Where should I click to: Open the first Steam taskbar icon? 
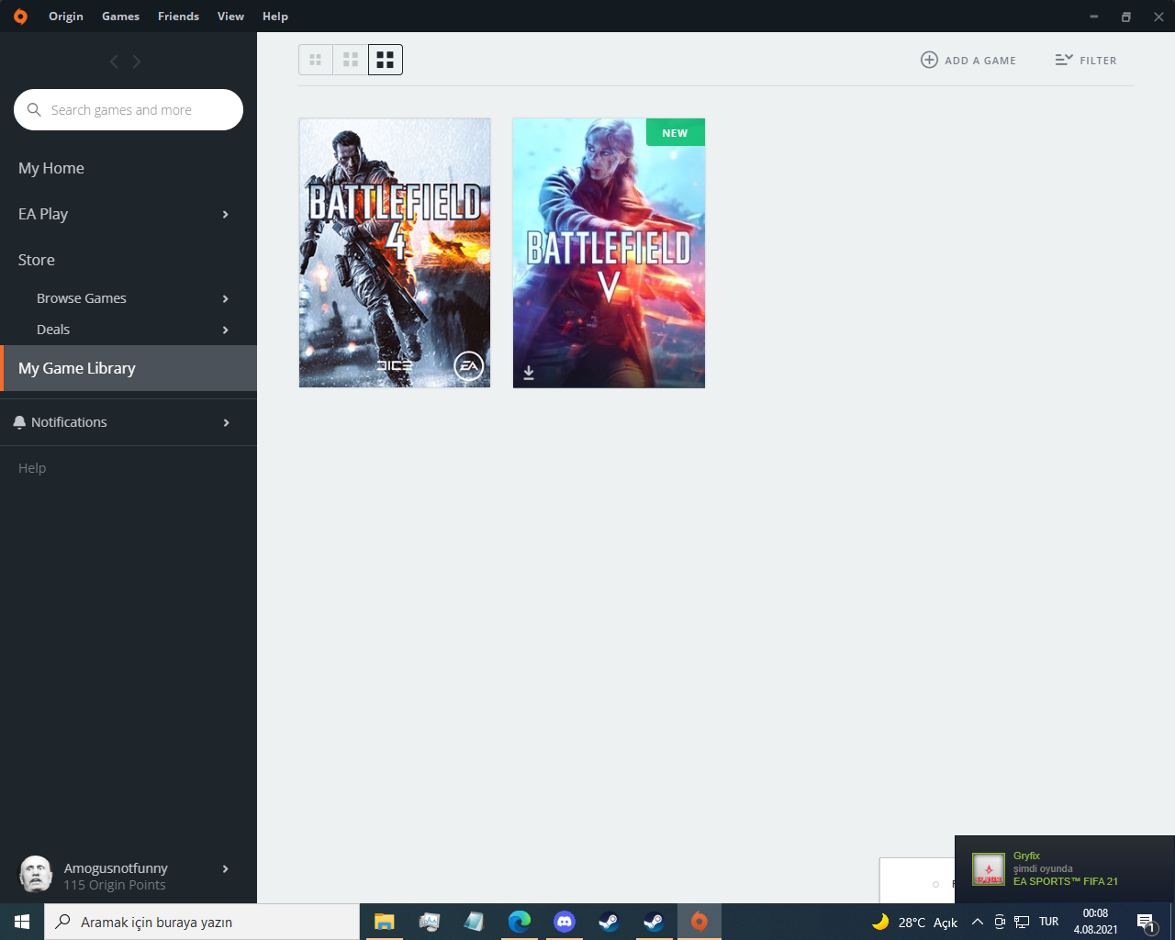(x=609, y=922)
